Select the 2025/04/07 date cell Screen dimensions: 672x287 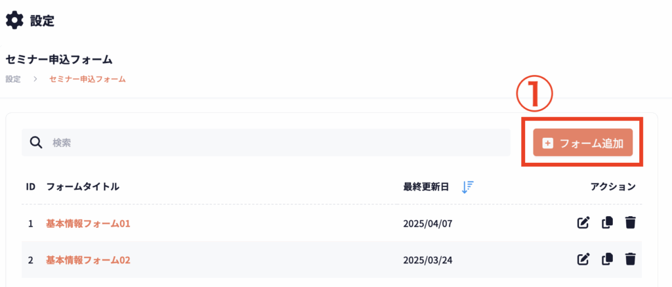(428, 223)
